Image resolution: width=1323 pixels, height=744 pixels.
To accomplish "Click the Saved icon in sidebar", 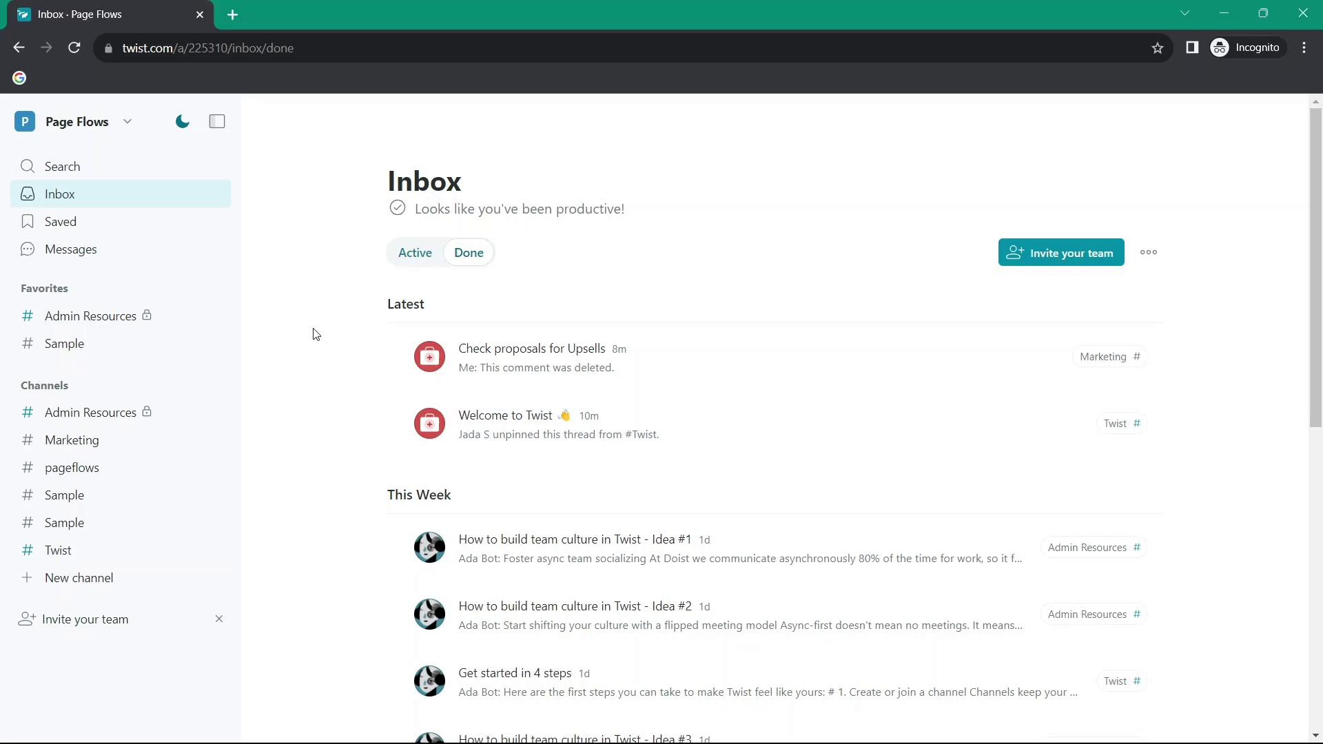I will [x=28, y=222].
